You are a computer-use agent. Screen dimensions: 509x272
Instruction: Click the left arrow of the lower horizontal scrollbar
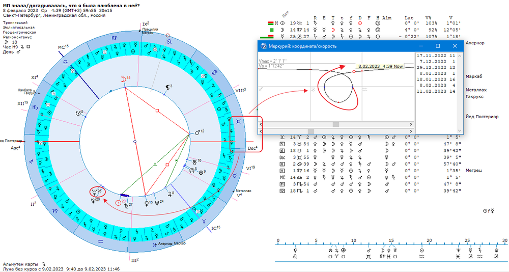click(x=261, y=131)
